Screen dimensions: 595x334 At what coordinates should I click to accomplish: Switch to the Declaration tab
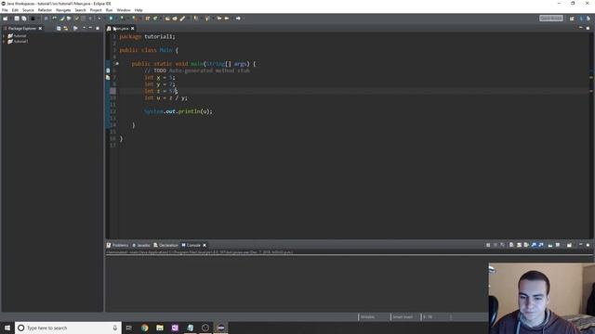coord(165,245)
